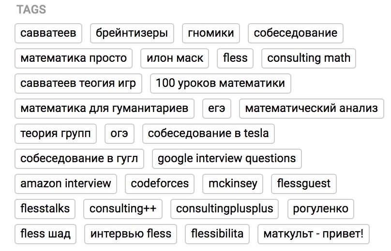The image size is (391, 251).
Task: Select the google interview questions tag
Action: 226,159
